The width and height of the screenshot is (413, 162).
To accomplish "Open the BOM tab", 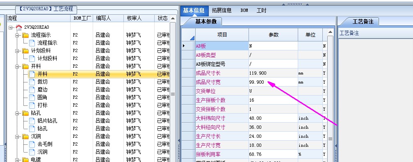I will click(244, 11).
